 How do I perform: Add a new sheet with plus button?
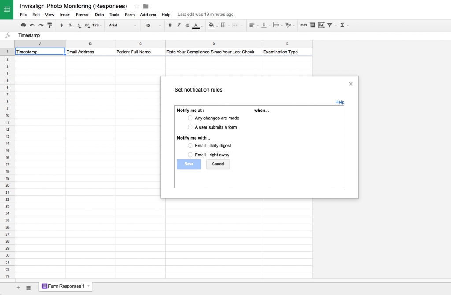(x=18, y=288)
